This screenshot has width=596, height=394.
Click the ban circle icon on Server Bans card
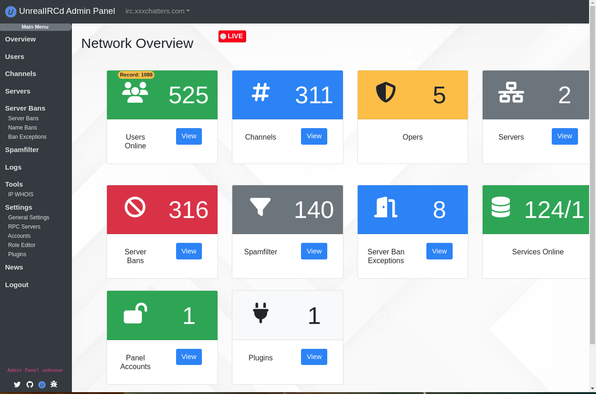[x=135, y=207]
